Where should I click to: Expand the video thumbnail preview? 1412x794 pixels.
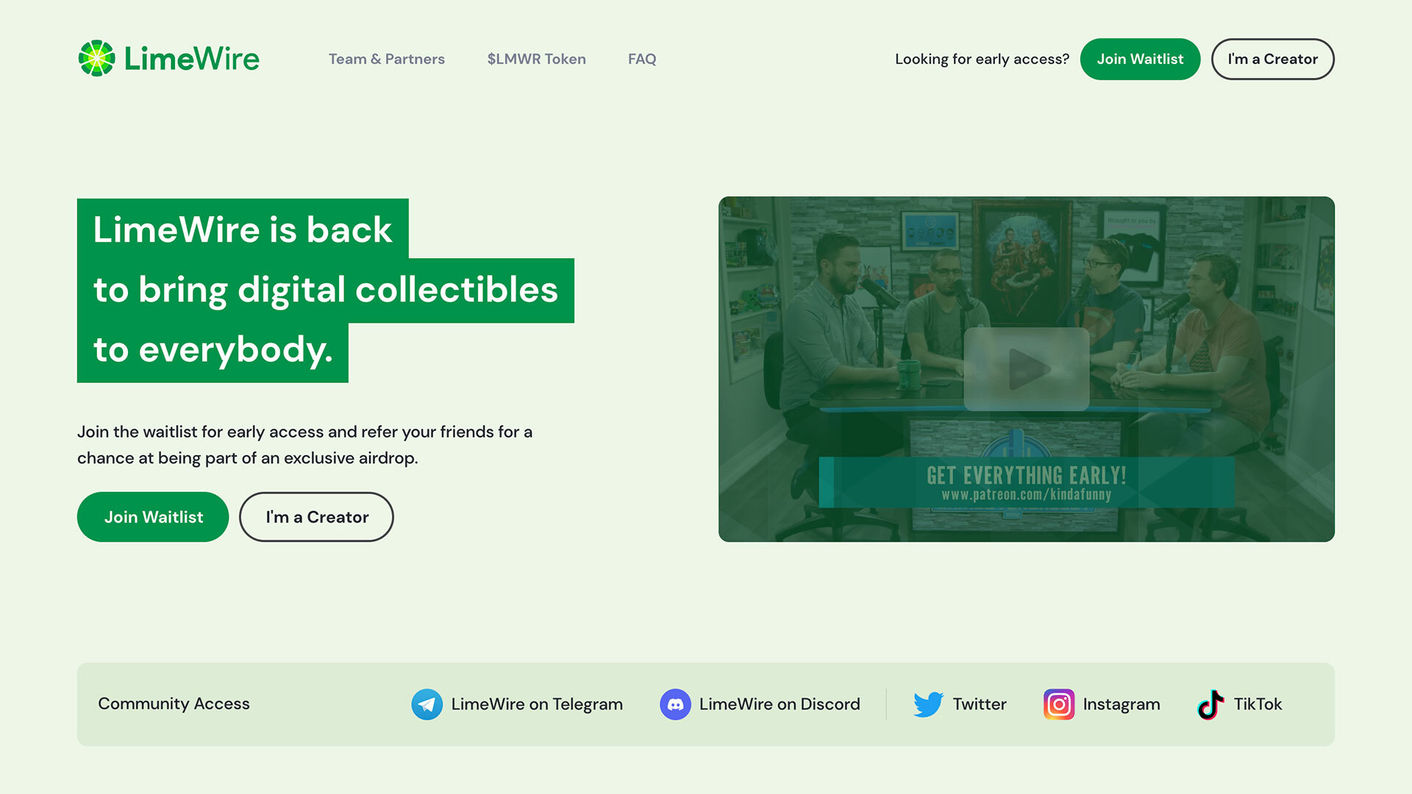point(1026,368)
